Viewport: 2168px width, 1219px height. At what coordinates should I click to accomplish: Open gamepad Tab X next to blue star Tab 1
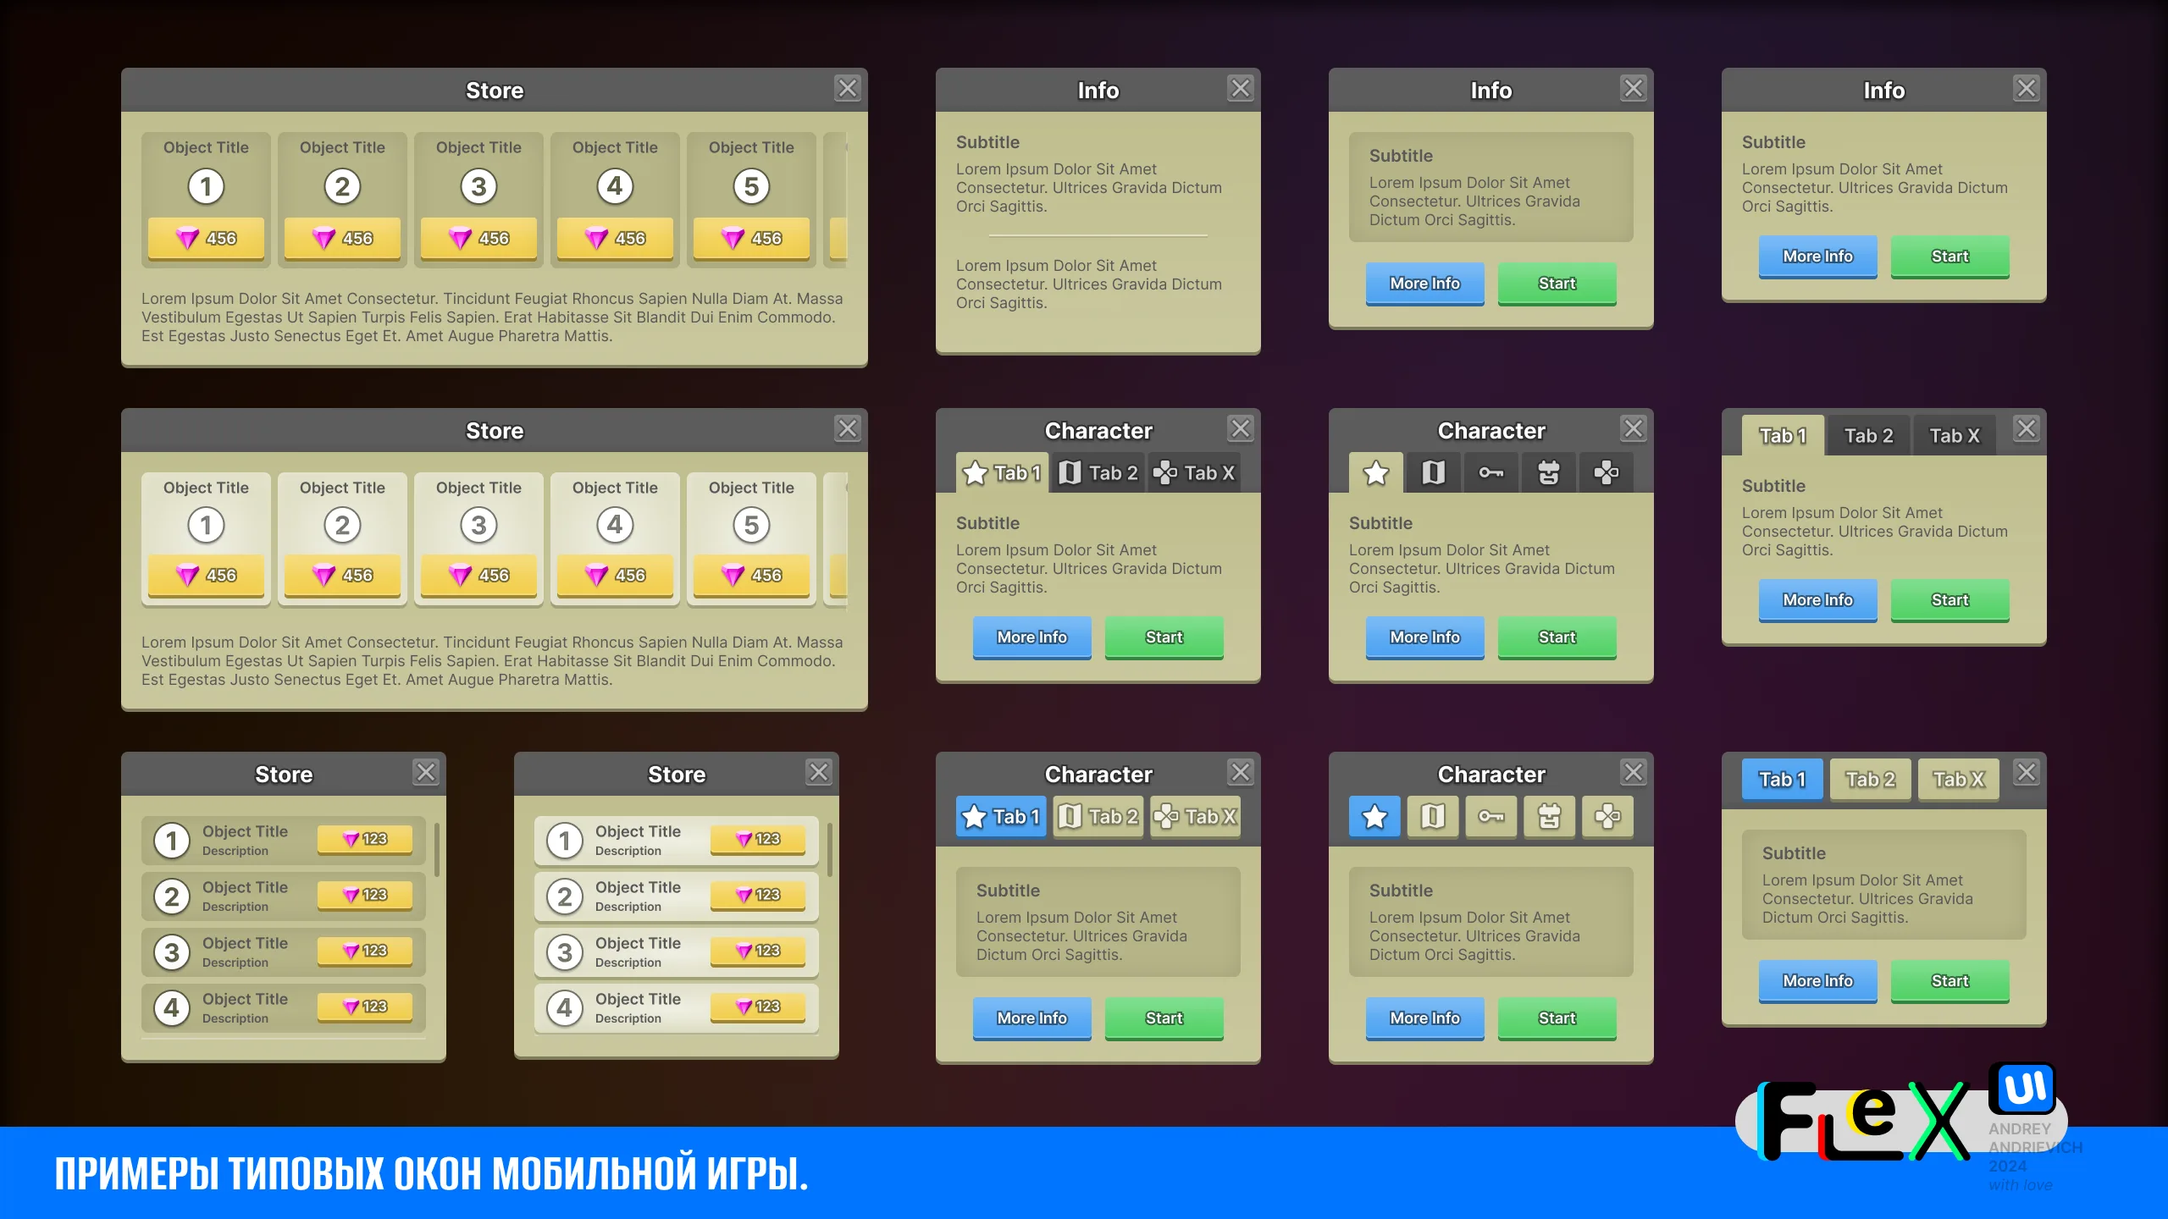coord(1195,817)
